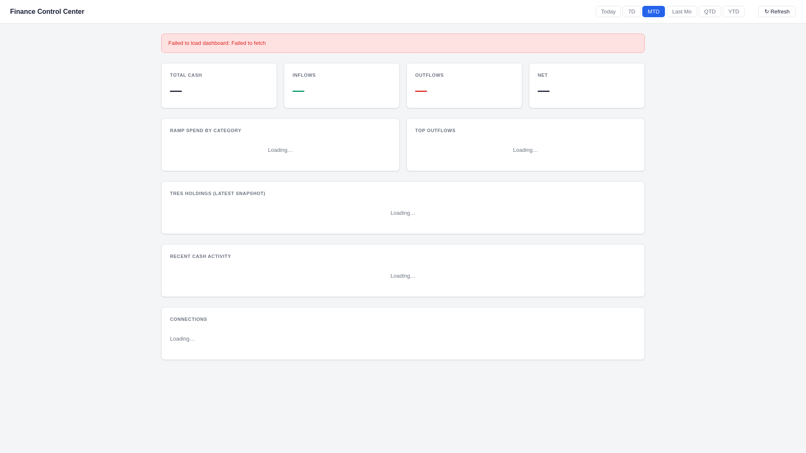806x453 pixels.
Task: Click Loading text in Recent Cash Activity
Action: pos(403,276)
